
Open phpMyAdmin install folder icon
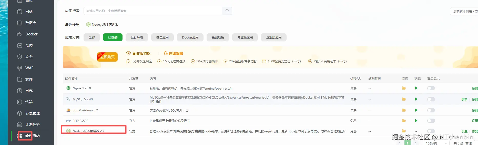404,110
